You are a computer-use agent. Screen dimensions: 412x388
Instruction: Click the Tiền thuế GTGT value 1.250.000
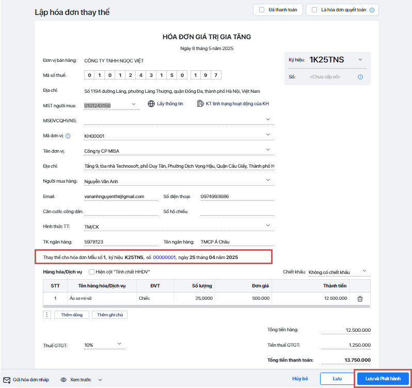tap(346, 345)
